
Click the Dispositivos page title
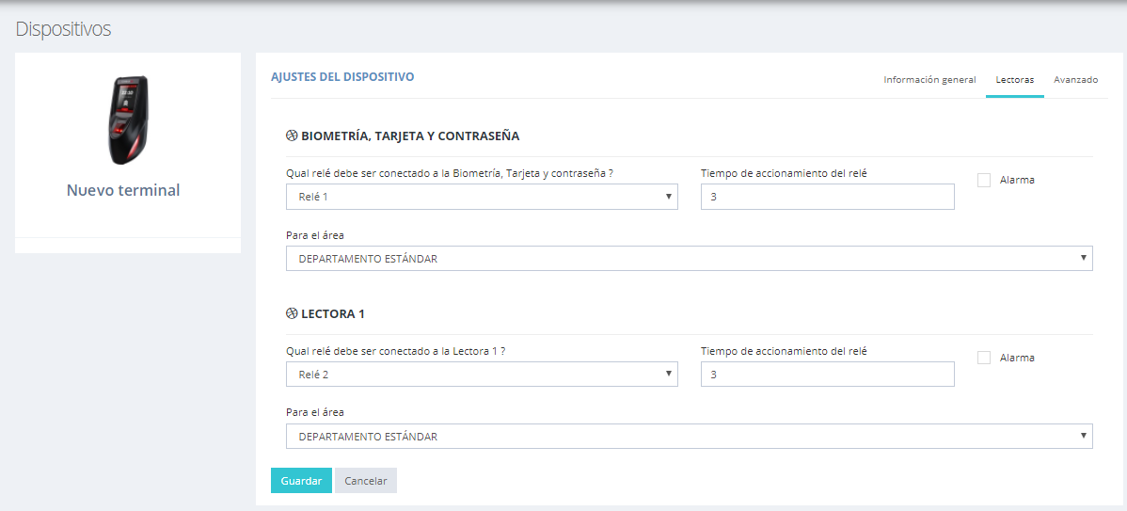click(x=63, y=29)
